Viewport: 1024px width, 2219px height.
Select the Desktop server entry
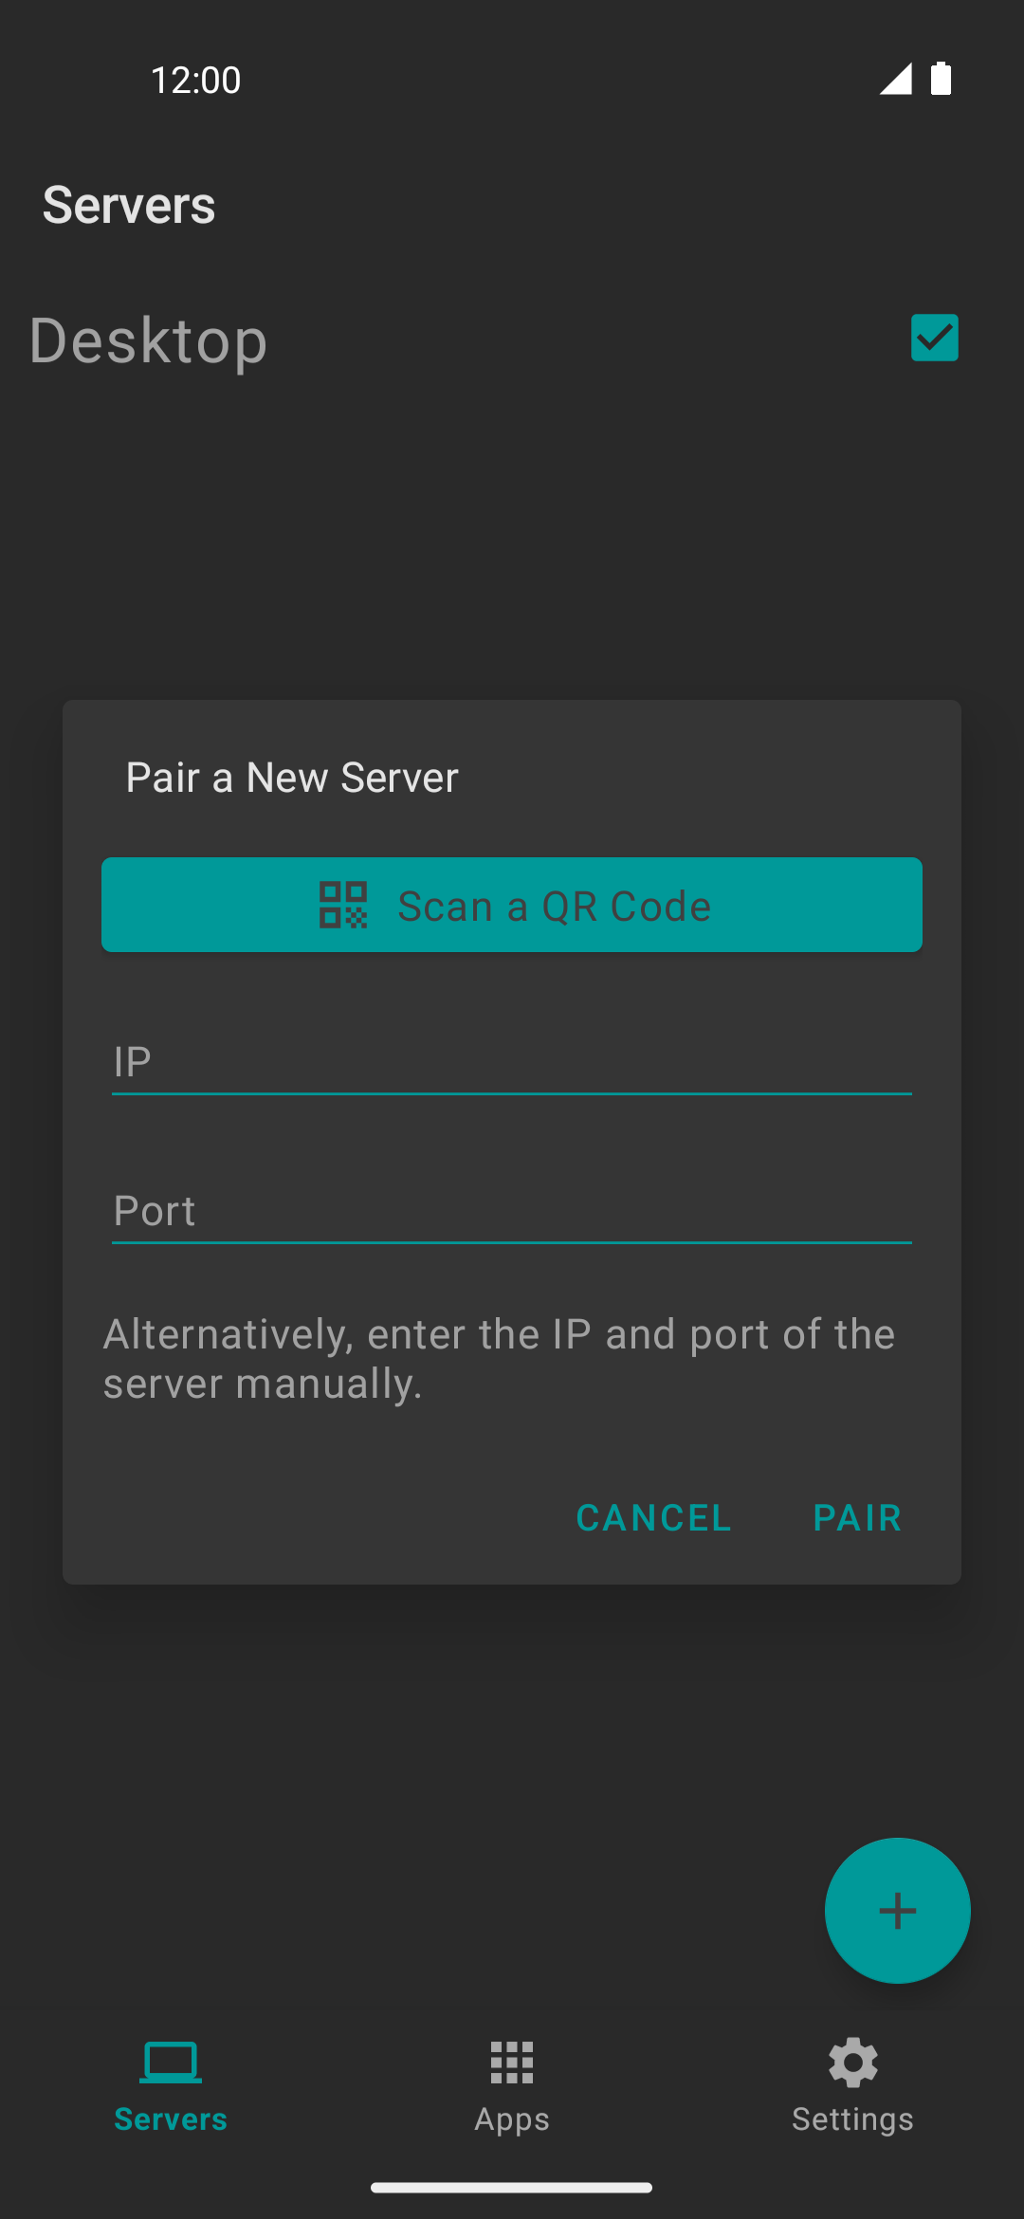tap(149, 340)
